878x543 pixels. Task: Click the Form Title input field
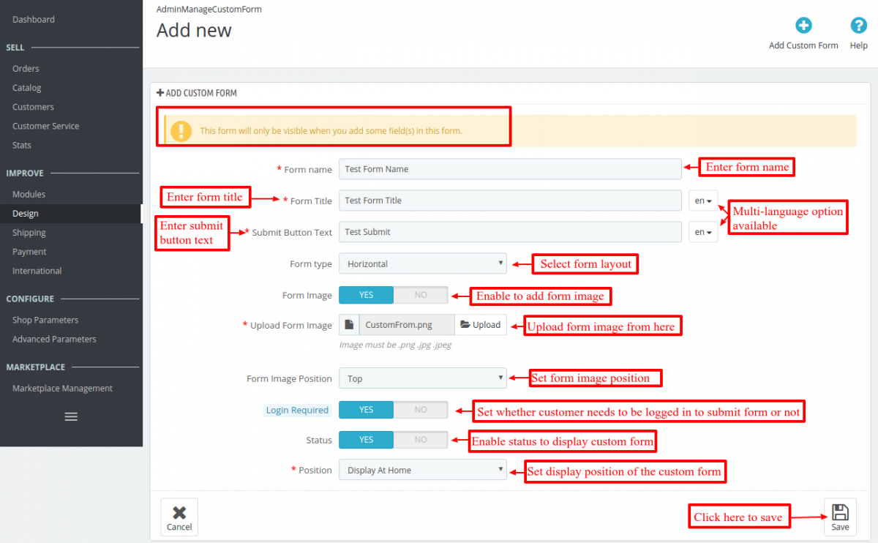[x=510, y=201]
